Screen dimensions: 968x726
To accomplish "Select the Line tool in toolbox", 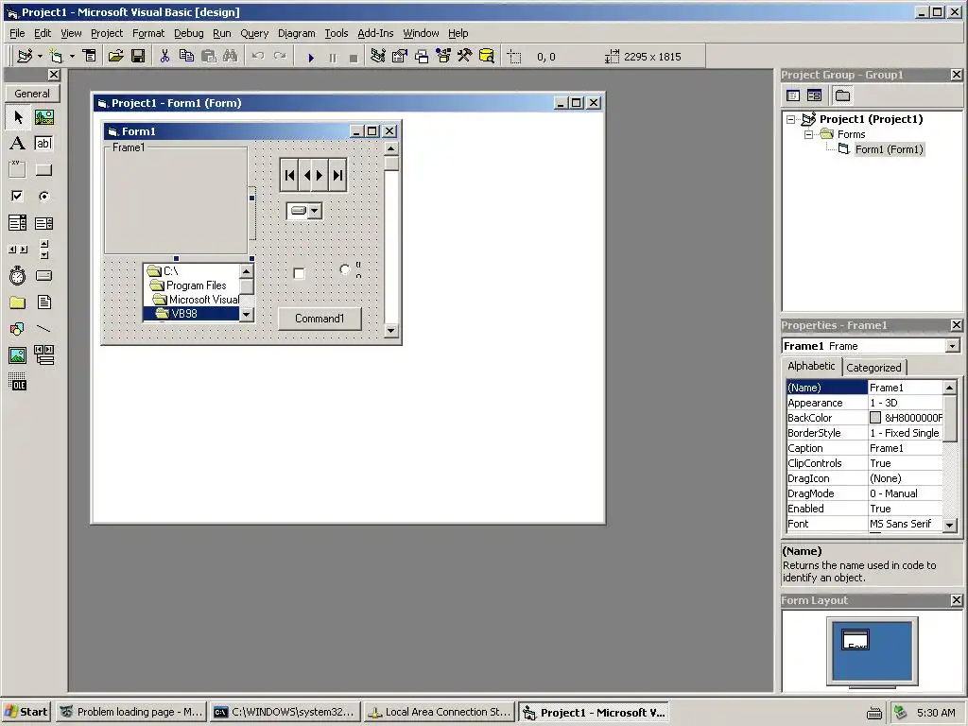I will (x=43, y=328).
